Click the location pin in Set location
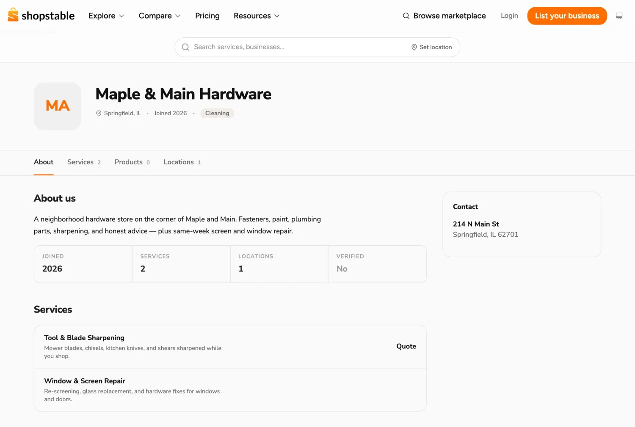 [414, 47]
